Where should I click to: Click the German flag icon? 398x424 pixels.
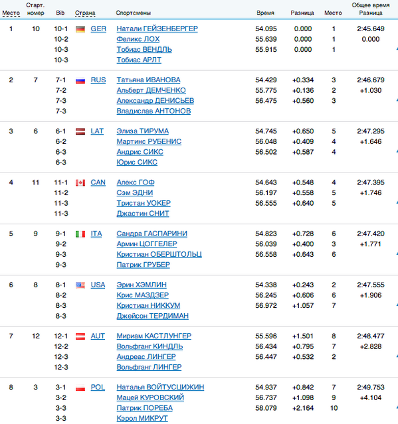(x=80, y=29)
